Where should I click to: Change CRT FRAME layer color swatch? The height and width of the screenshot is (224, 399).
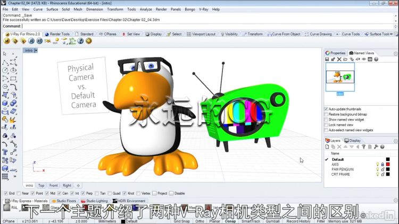point(388,174)
